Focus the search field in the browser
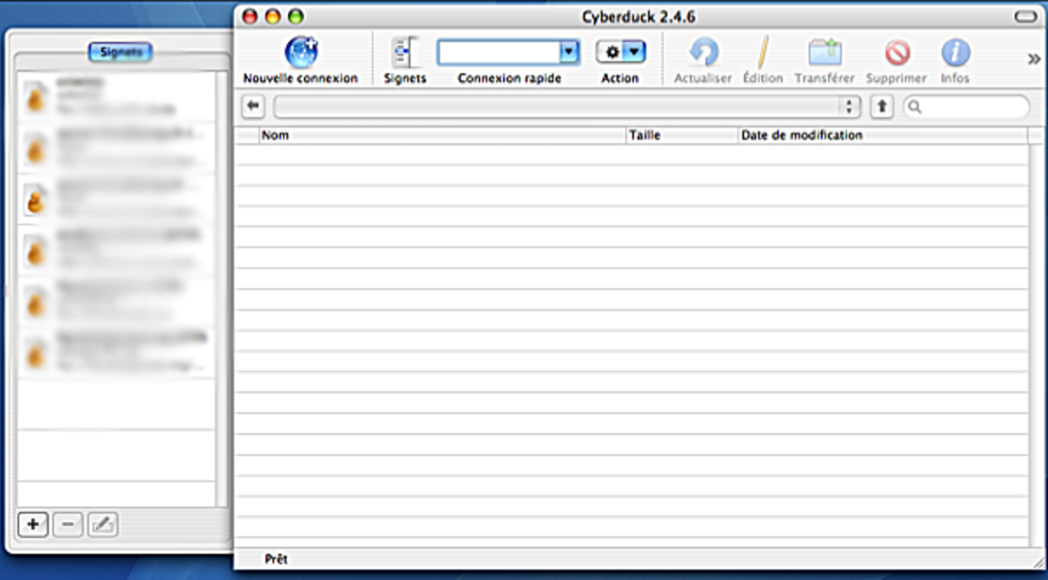1048x580 pixels. click(x=967, y=107)
